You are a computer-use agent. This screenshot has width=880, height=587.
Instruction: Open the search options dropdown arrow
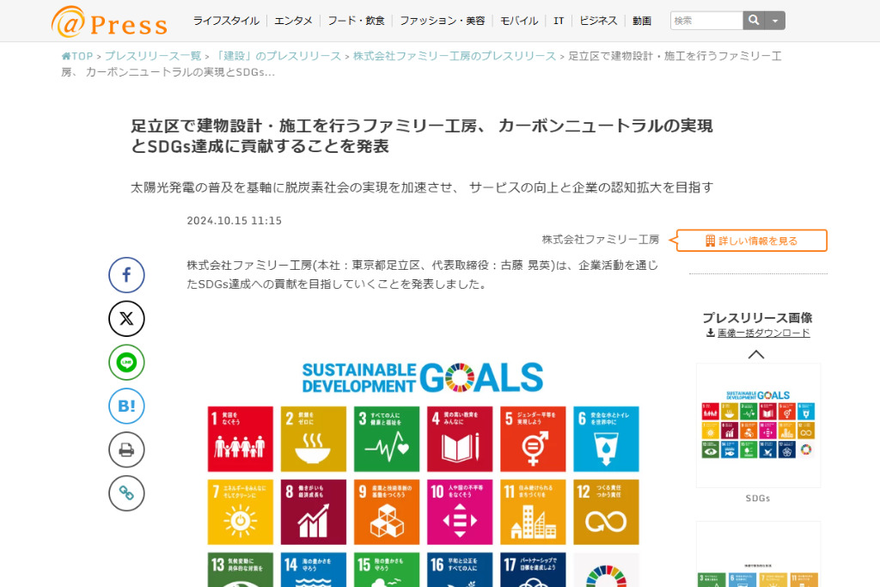pos(775,21)
